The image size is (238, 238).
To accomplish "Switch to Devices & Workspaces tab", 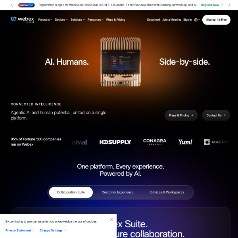I will (167, 192).
